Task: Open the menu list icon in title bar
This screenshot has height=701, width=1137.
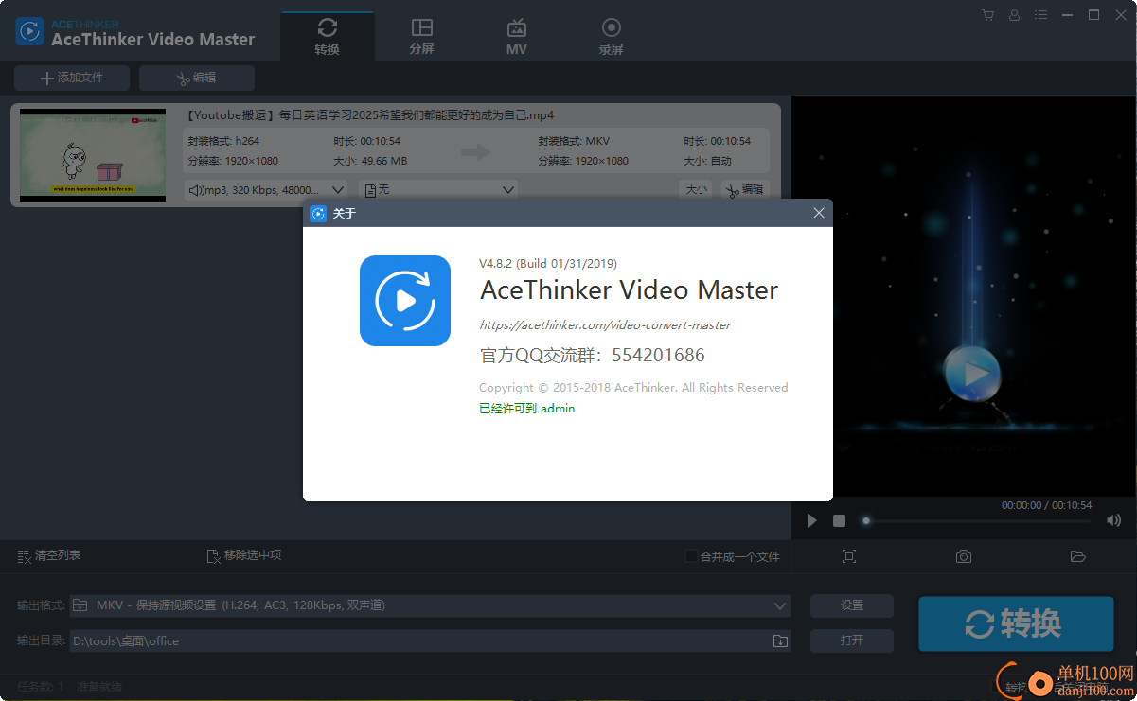Action: click(x=1041, y=15)
